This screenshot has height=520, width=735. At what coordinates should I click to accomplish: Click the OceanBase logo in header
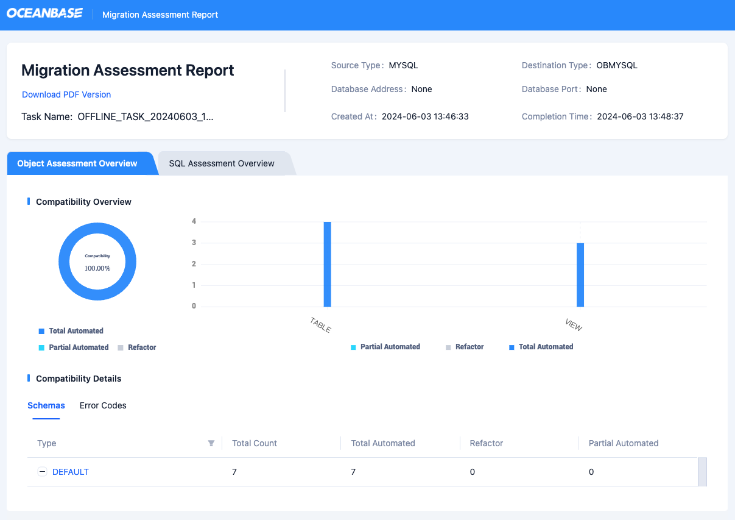(x=44, y=14)
